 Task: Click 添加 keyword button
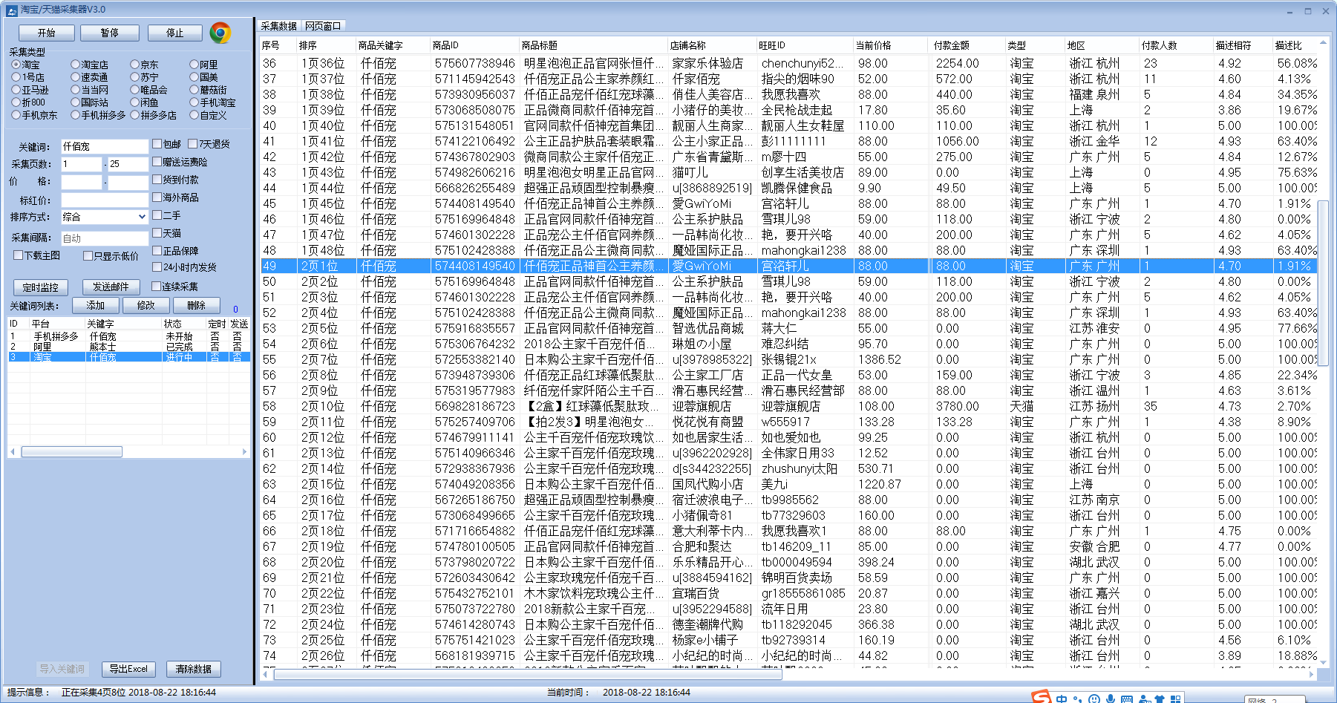[95, 305]
